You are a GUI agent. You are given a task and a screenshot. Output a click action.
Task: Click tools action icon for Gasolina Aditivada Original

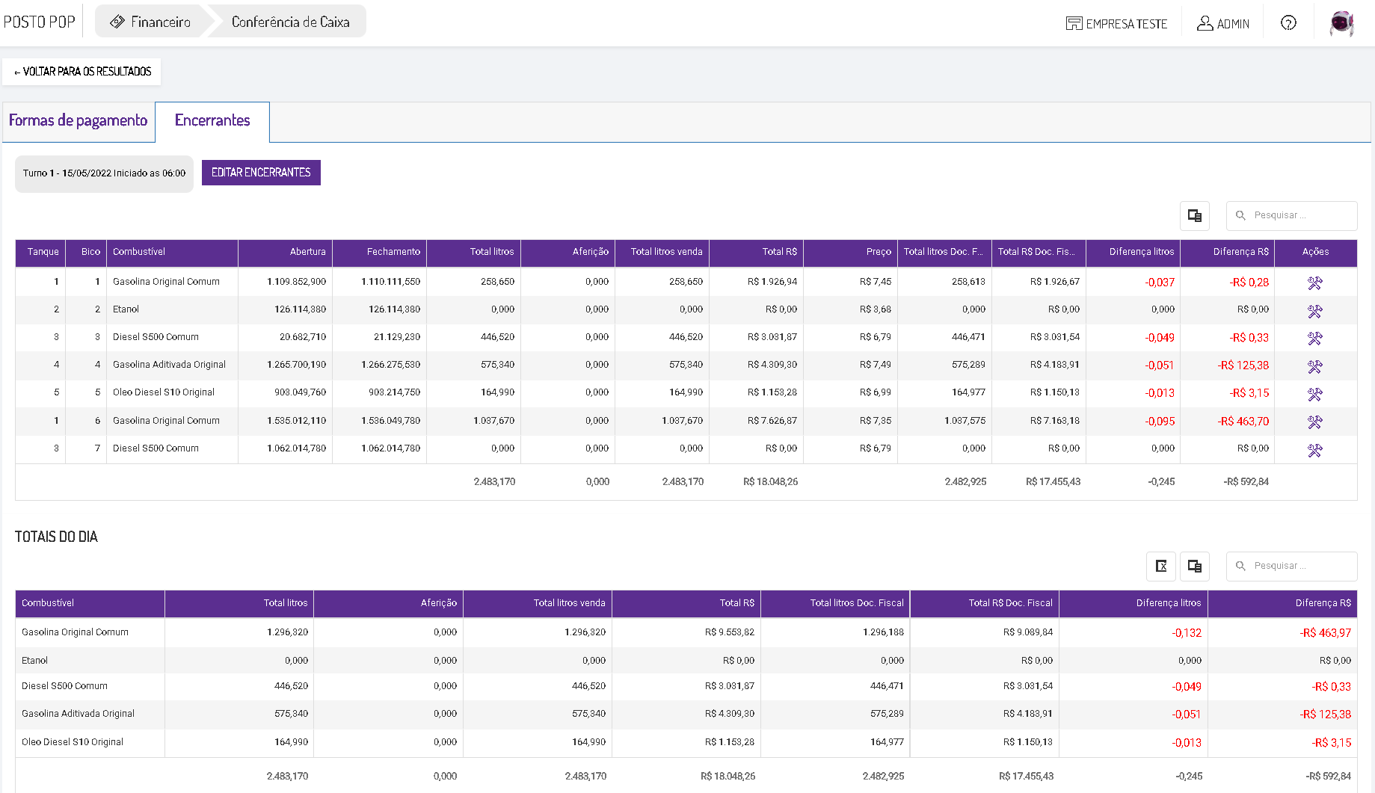(x=1314, y=366)
